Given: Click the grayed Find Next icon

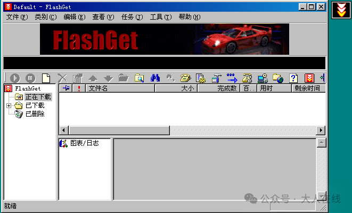Looking at the screenshot, I should [x=170, y=78].
